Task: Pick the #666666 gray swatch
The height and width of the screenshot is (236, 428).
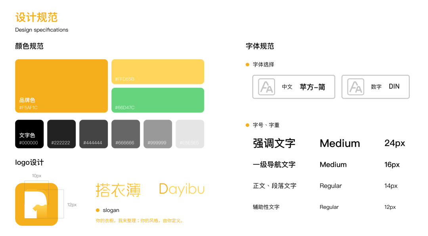Action: coord(126,134)
